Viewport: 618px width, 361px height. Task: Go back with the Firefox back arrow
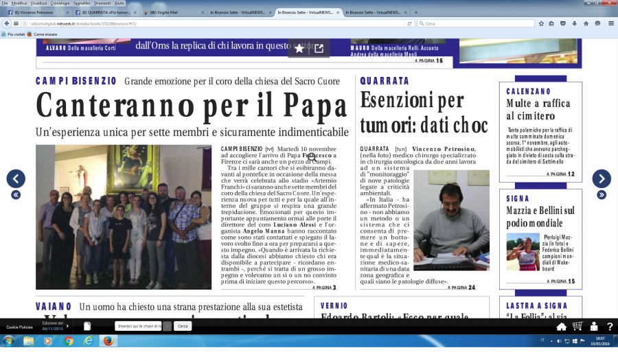pos(7,23)
